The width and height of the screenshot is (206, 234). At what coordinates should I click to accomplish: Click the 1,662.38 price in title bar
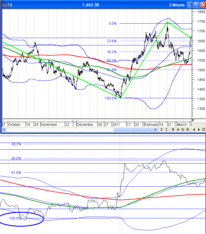click(x=90, y=5)
